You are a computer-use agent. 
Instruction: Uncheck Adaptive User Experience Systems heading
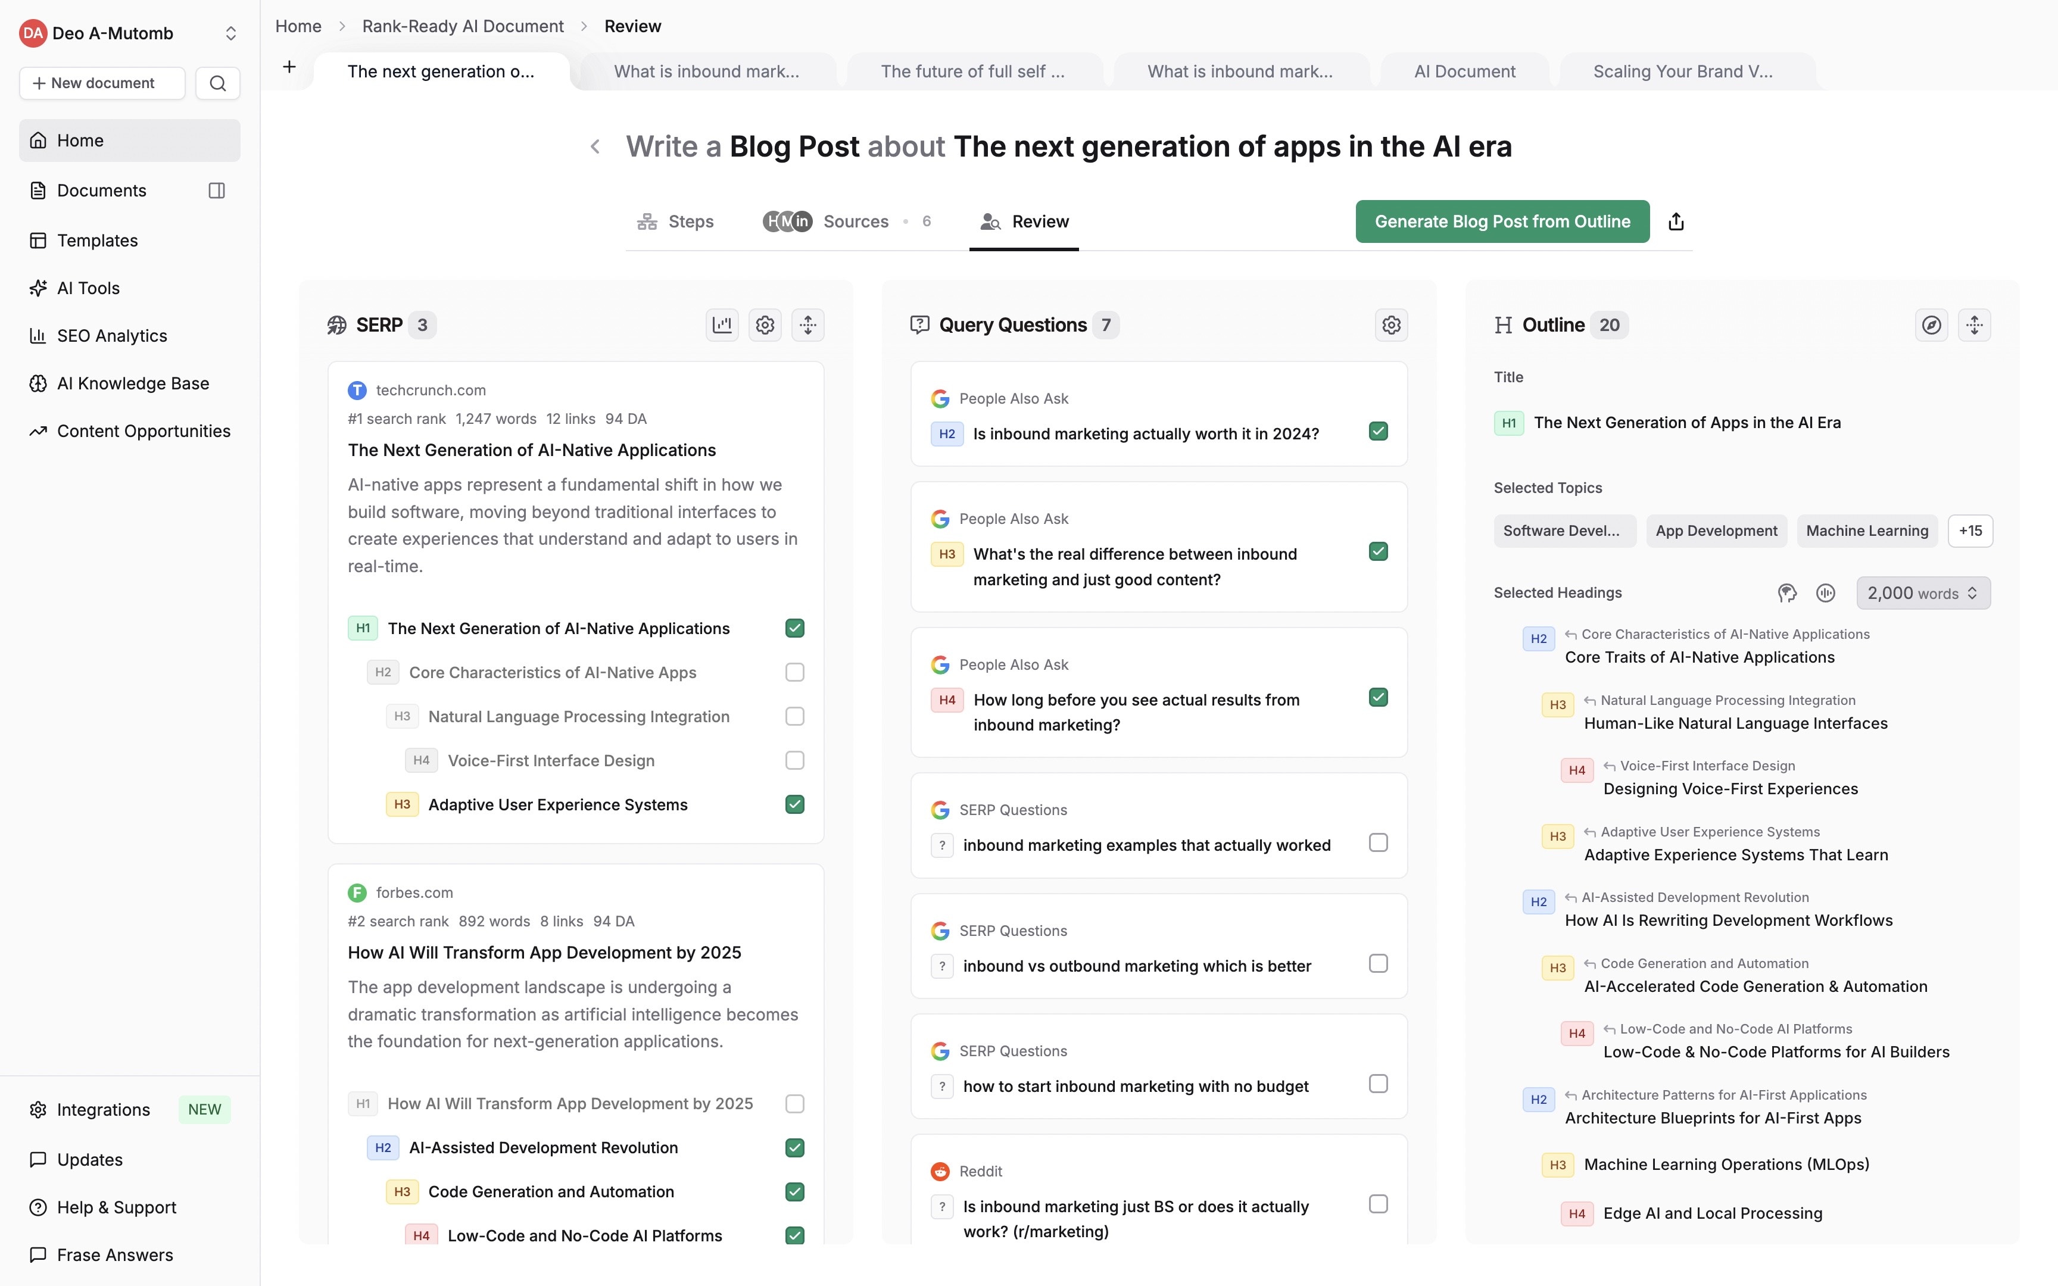(794, 804)
